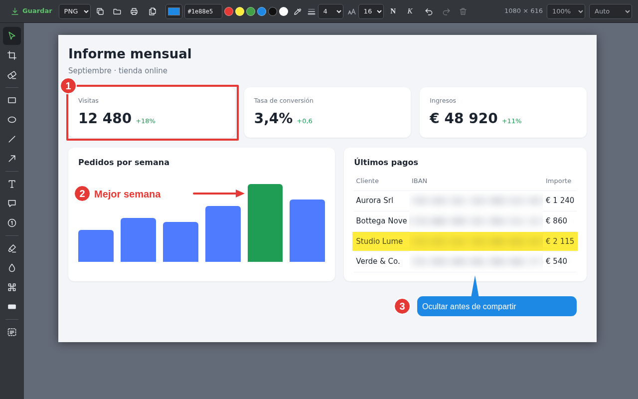Pick the green preset color
The width and height of the screenshot is (638, 399).
point(251,11)
